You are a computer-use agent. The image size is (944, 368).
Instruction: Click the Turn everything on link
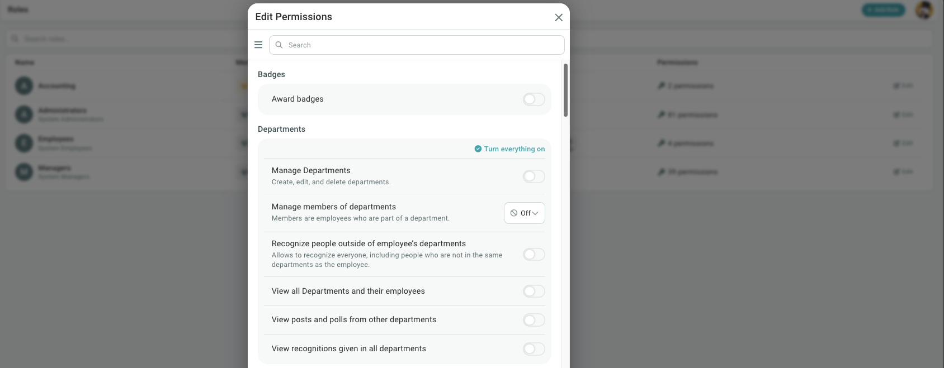pyautogui.click(x=514, y=149)
